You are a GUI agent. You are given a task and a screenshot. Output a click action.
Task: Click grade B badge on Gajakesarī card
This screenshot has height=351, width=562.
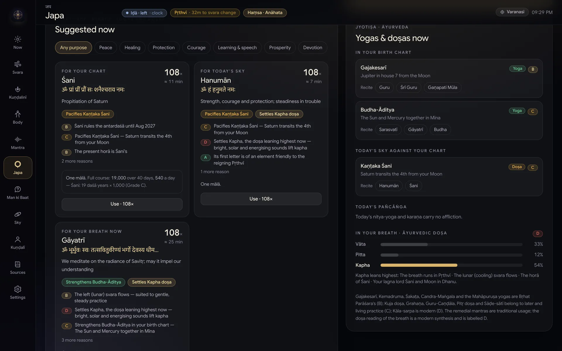[x=533, y=69]
